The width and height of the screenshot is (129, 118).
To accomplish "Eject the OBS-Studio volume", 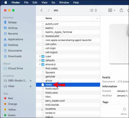I will point(30,81).
